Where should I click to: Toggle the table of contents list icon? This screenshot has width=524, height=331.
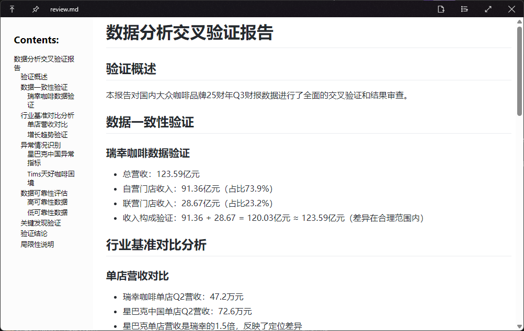464,9
